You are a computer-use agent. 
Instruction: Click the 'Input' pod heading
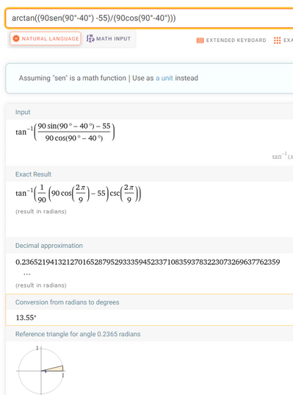23,112
